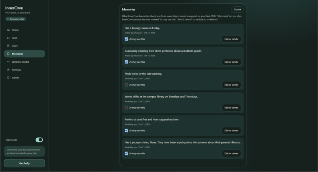Go to the Chat page
Image resolution: width=318 pixels, height=172 pixels.
[24, 38]
